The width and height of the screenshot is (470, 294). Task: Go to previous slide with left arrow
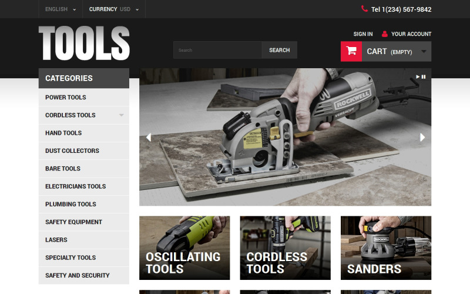point(149,137)
